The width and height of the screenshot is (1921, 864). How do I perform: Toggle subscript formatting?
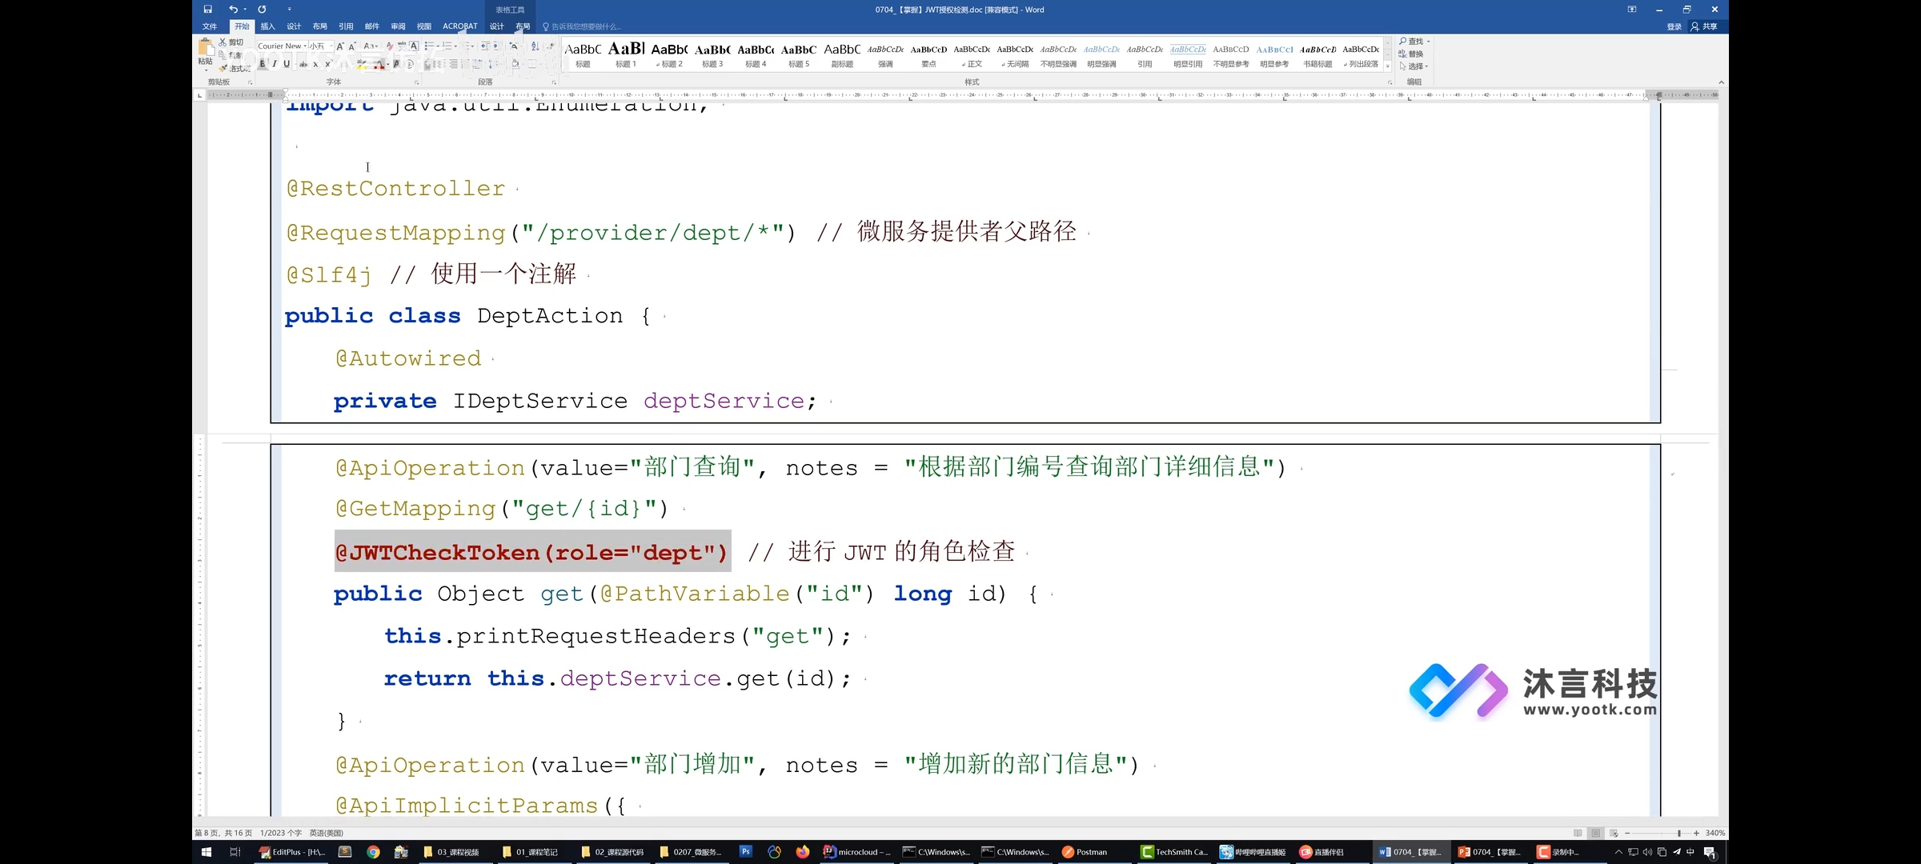(x=315, y=64)
